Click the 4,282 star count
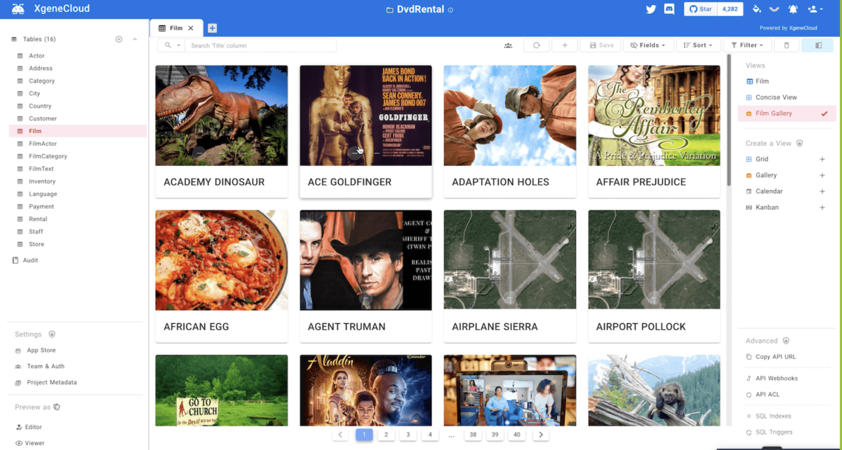 click(x=730, y=9)
